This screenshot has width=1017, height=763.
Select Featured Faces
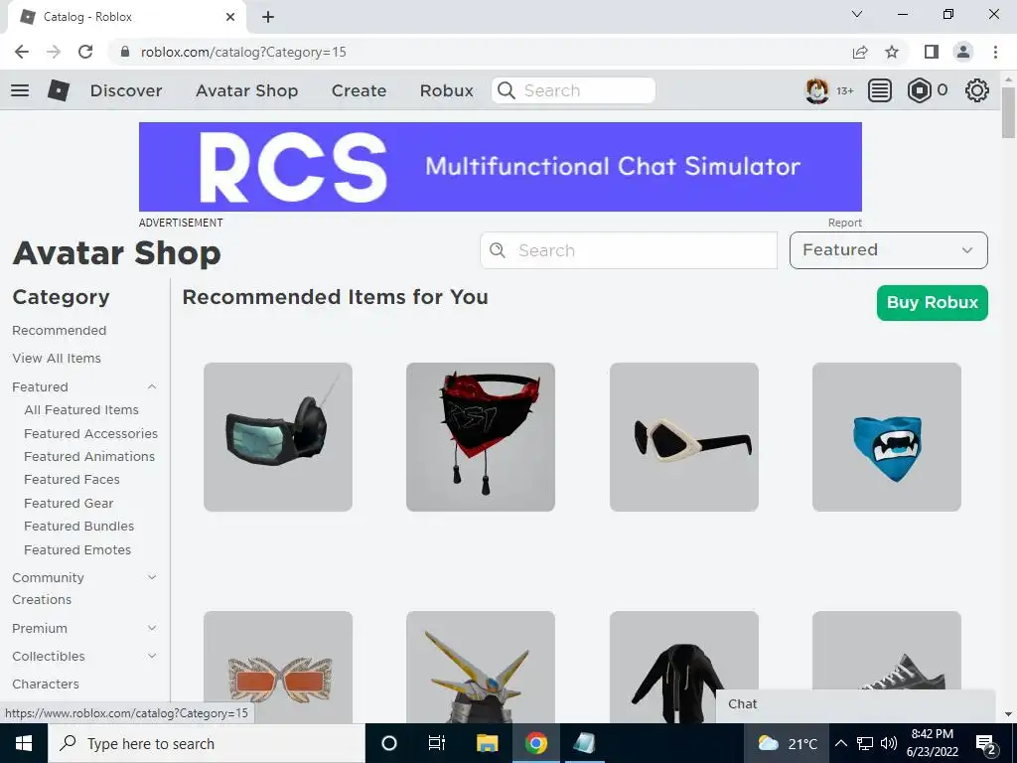pyautogui.click(x=72, y=480)
